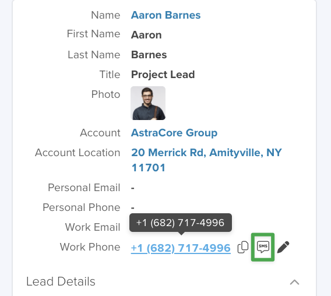Select the Last Name value Barnes

[x=149, y=55]
